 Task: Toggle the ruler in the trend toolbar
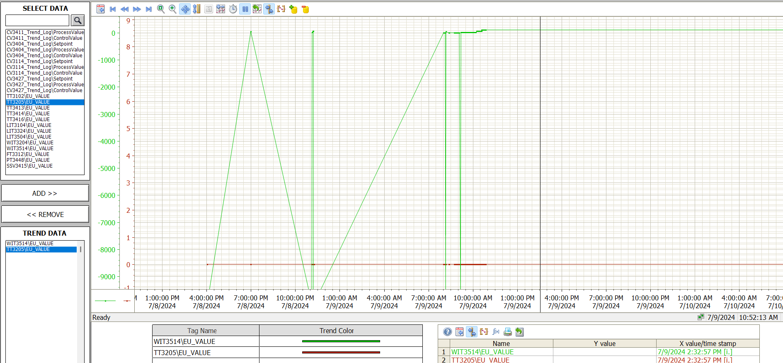(x=269, y=9)
